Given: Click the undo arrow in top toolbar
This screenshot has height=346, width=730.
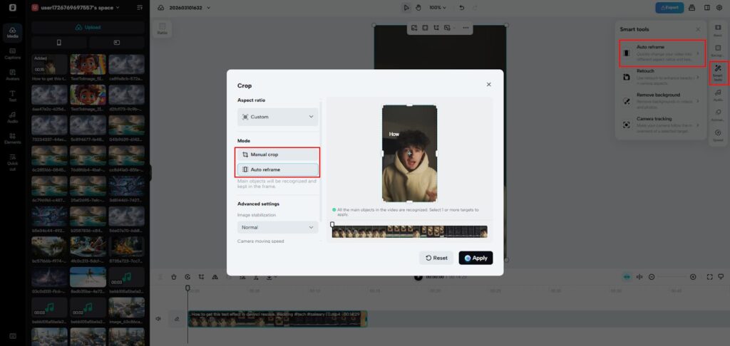Looking at the screenshot, I should (x=463, y=8).
